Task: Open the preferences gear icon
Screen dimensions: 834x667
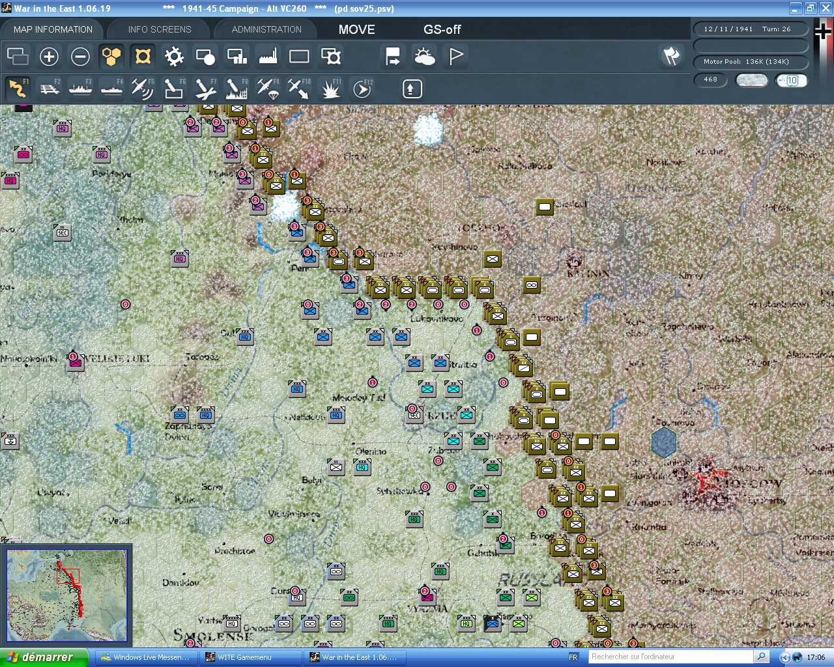Action: tap(173, 57)
